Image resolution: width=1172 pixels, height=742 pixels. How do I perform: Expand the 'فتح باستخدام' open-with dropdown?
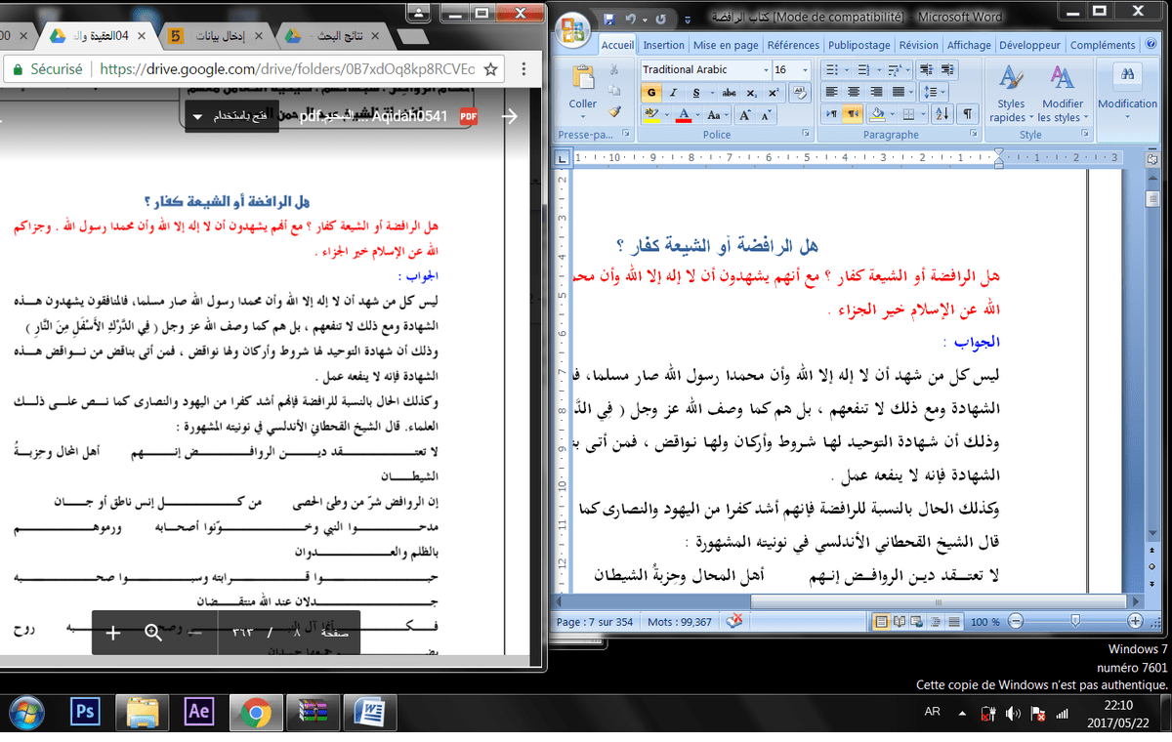coord(198,117)
